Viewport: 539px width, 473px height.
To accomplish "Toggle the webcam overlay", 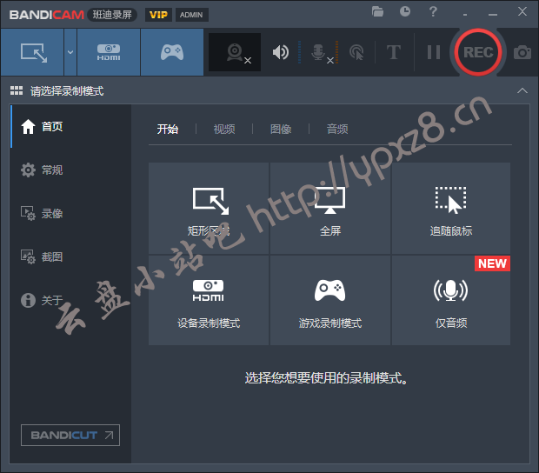I will pyautogui.click(x=235, y=52).
